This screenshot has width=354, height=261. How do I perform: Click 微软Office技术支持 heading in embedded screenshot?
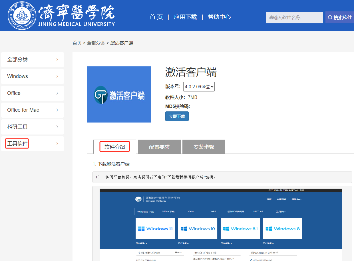point(265,253)
